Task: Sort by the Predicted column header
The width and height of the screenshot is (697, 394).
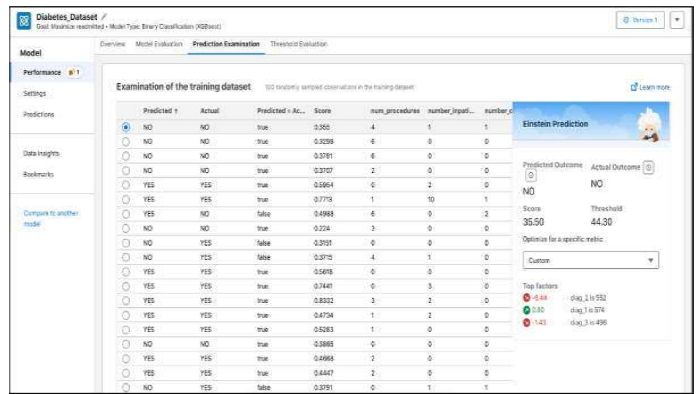Action: 160,111
